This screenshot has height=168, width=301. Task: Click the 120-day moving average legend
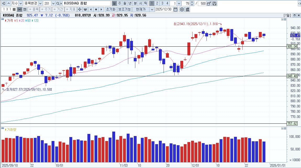coord(35,20)
